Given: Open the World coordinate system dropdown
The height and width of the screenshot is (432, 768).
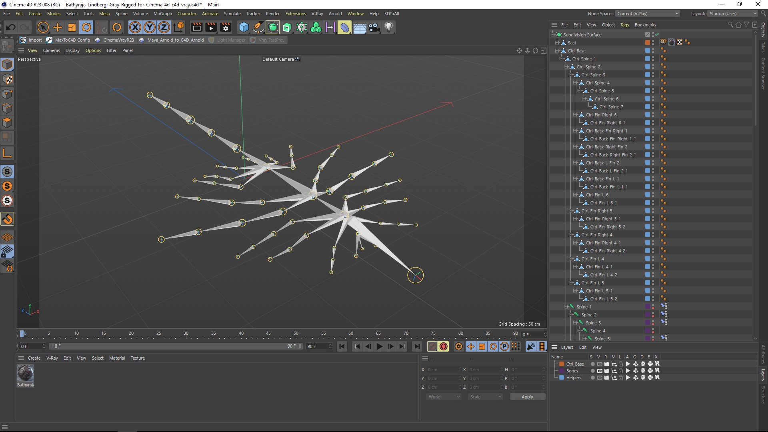Looking at the screenshot, I should (444, 397).
